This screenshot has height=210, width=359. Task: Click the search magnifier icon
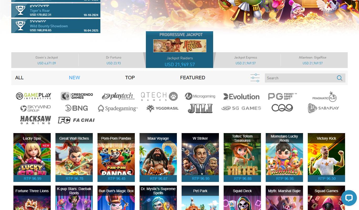tap(340, 78)
